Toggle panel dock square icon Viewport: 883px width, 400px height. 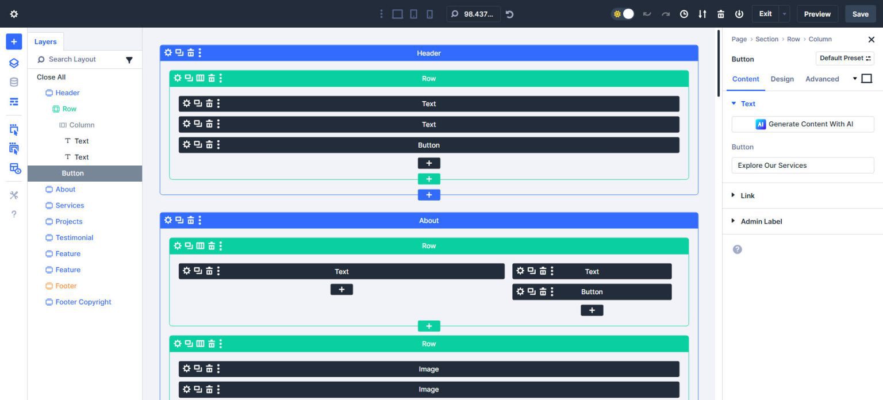pos(867,79)
